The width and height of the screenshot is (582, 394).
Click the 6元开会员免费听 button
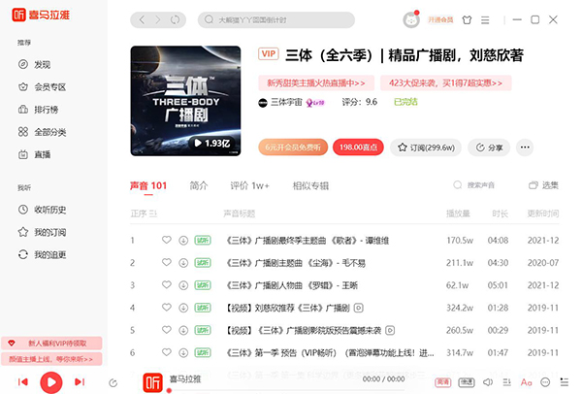293,148
